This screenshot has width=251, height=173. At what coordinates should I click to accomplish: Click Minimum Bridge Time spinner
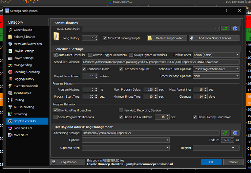point(150,97)
